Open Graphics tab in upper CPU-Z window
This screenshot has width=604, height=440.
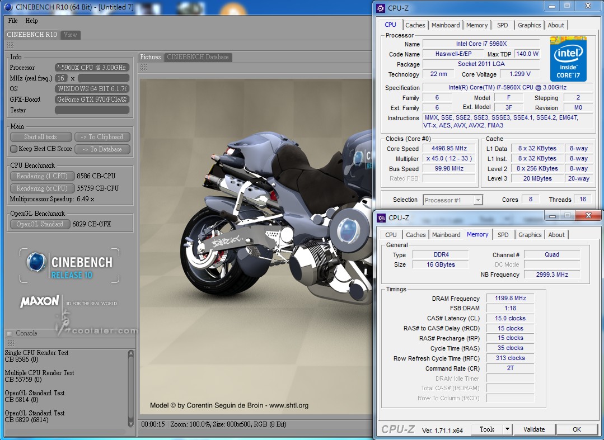[x=530, y=25]
